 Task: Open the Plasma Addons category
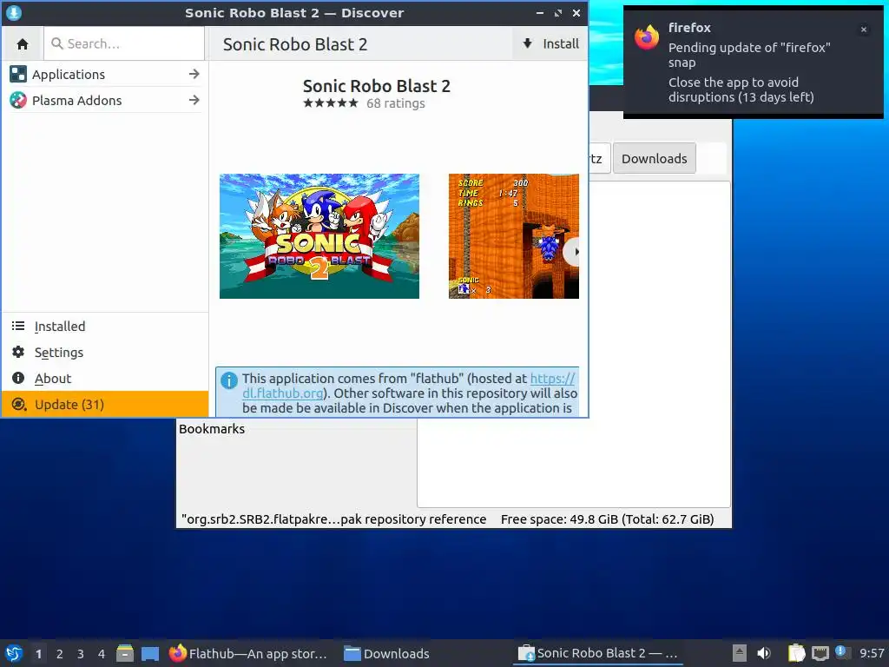pos(105,101)
